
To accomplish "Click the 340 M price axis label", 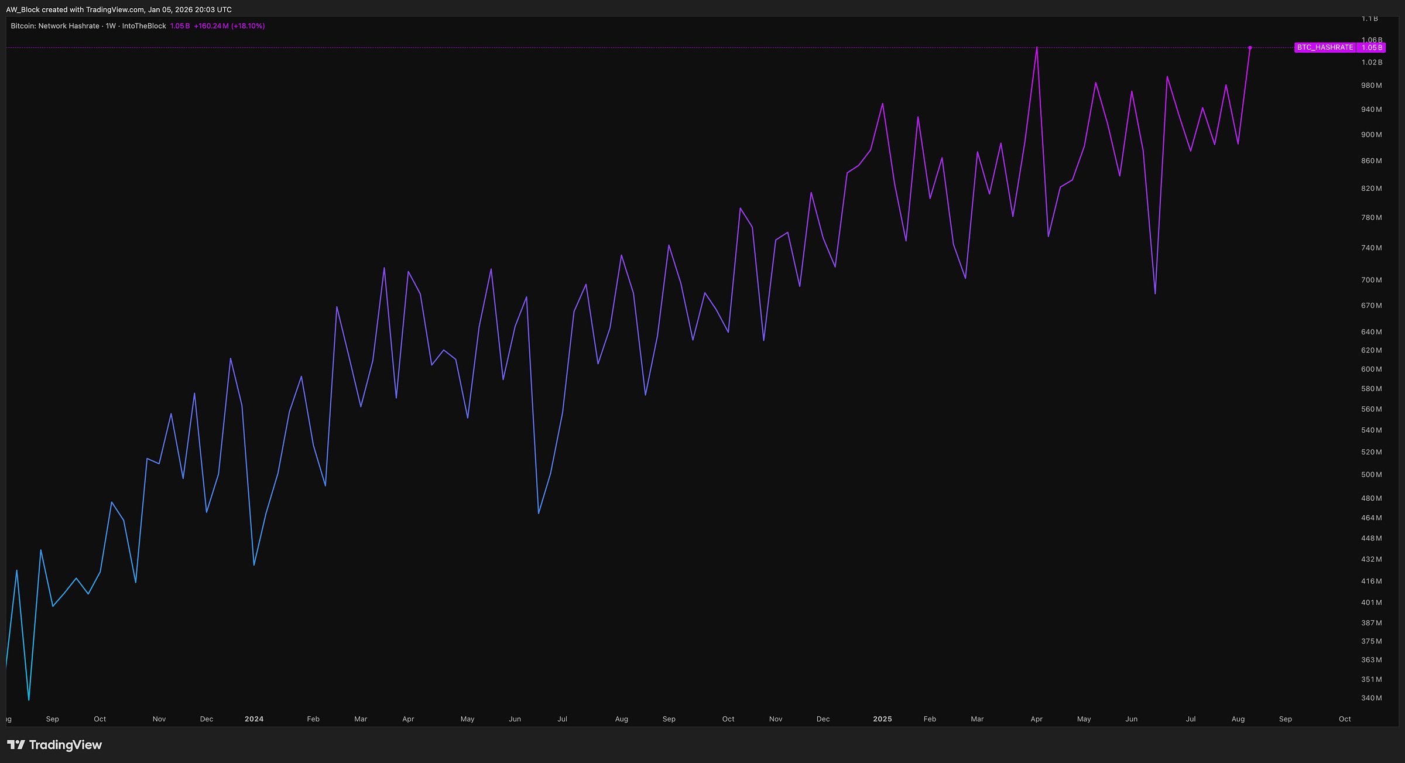I will coord(1371,698).
